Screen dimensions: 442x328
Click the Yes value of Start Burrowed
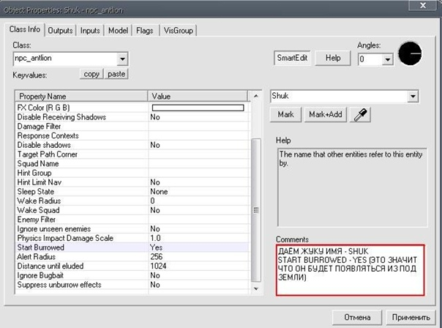(156, 247)
